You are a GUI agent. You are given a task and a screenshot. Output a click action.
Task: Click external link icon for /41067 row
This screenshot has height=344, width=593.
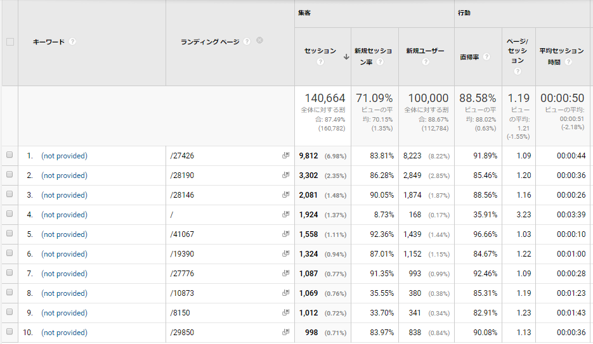[x=285, y=234]
